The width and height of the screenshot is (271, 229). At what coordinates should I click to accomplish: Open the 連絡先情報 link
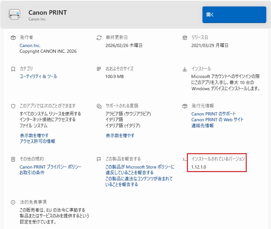pos(202,126)
